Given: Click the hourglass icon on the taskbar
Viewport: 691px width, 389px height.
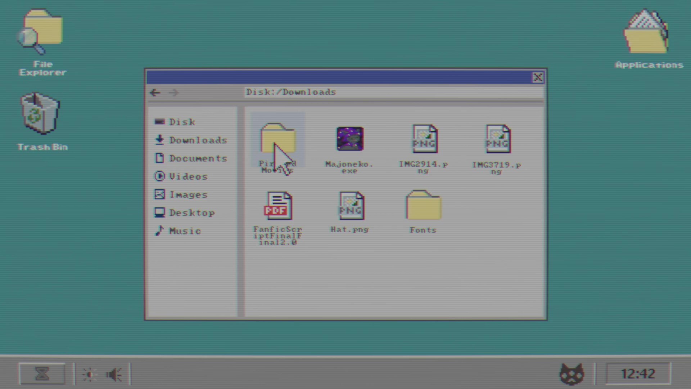Looking at the screenshot, I should pyautogui.click(x=42, y=374).
